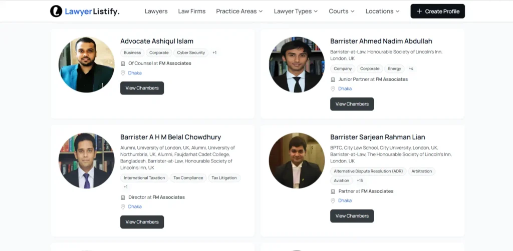Expand the Practice Areas dropdown
Screen dimensions: 513x251
(x=239, y=11)
